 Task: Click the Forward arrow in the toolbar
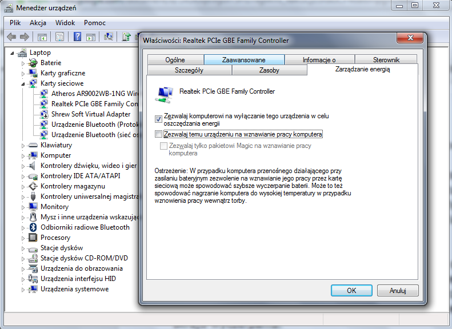coord(25,37)
